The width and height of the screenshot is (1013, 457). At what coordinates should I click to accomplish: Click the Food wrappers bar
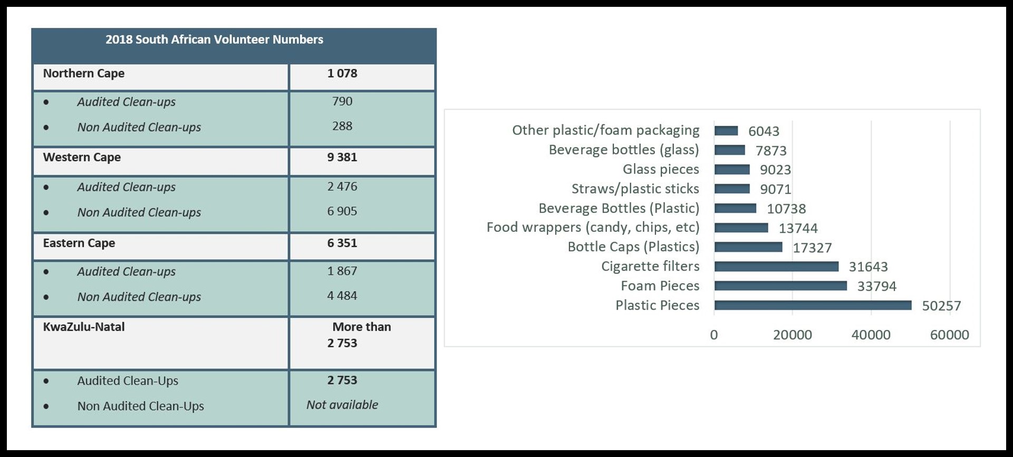pyautogui.click(x=741, y=227)
